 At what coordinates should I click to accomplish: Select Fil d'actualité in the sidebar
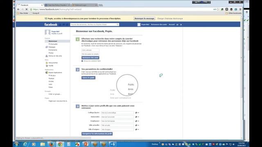click(x=53, y=44)
